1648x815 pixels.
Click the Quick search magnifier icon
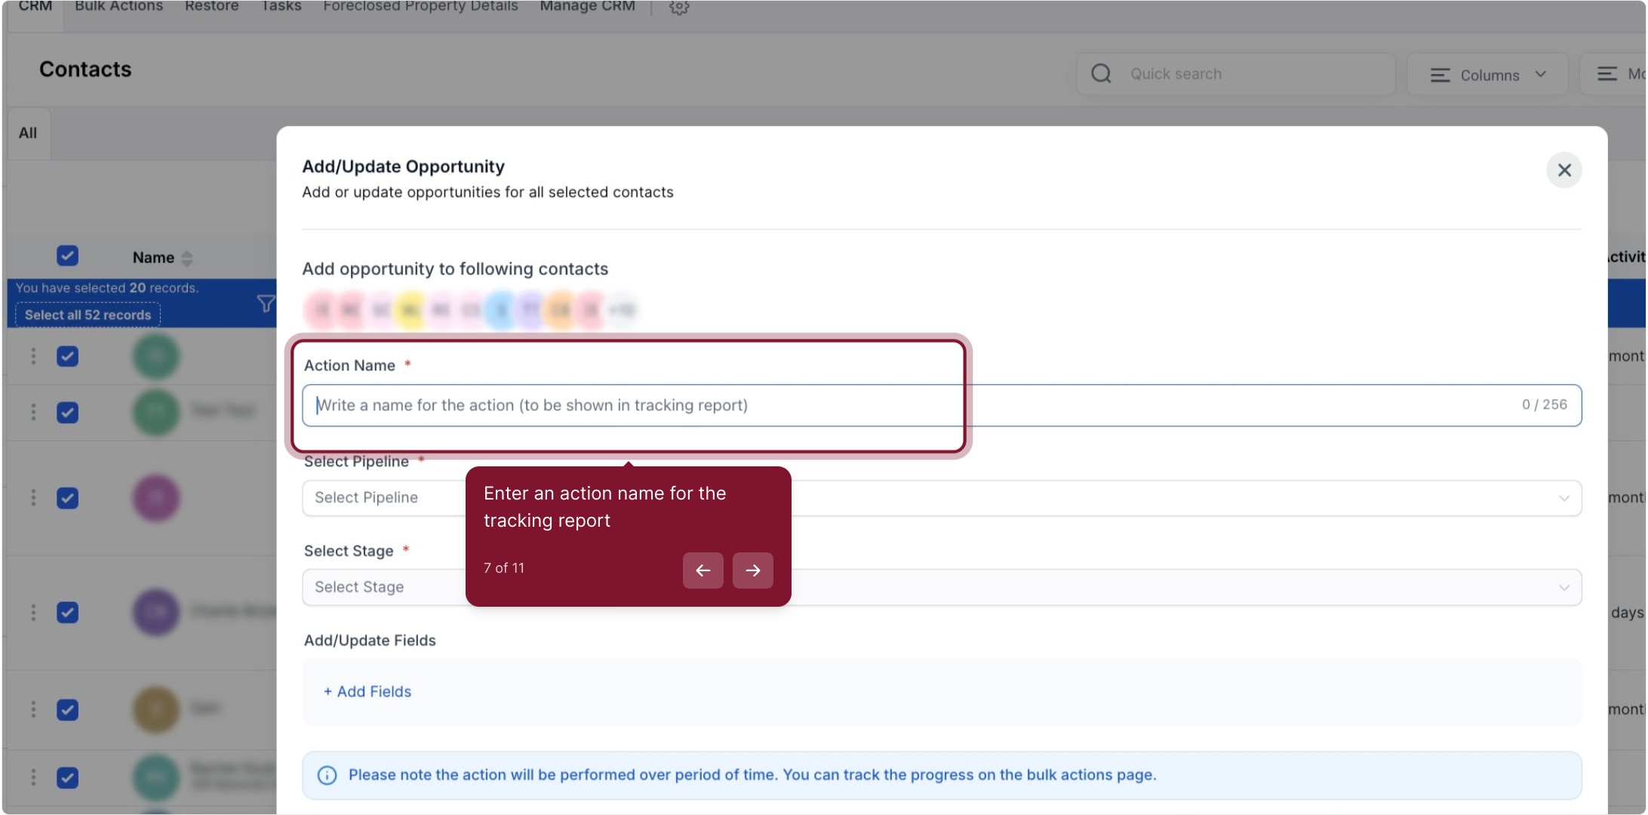[x=1101, y=73]
